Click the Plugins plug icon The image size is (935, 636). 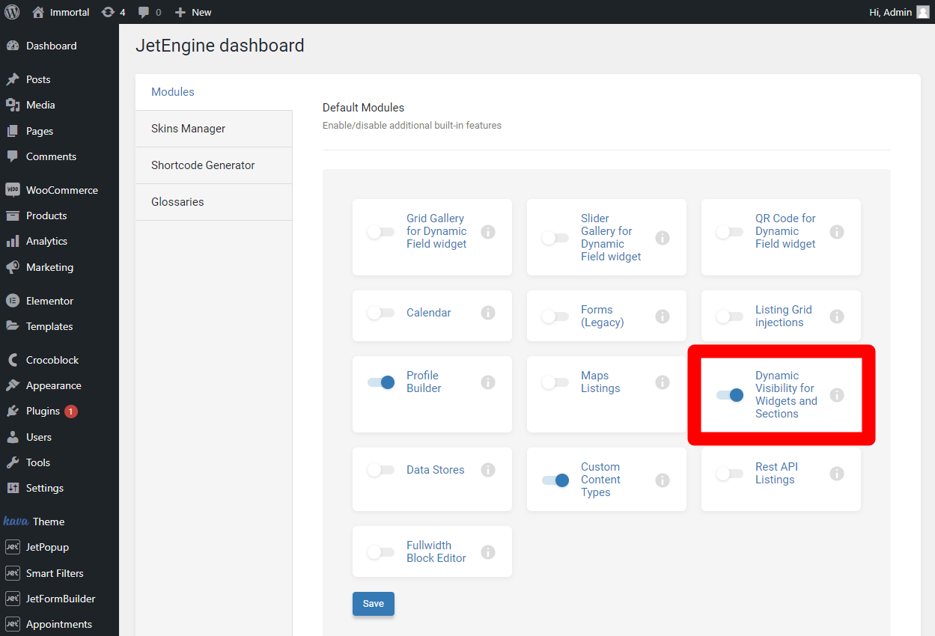point(13,411)
